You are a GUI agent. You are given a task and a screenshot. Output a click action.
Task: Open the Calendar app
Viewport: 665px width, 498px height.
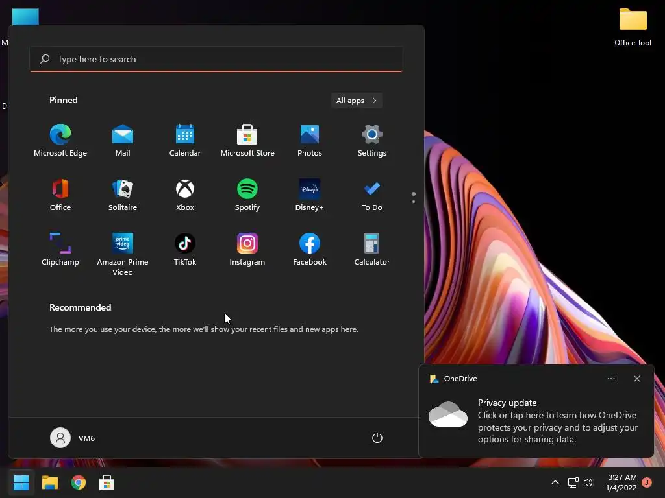click(185, 141)
